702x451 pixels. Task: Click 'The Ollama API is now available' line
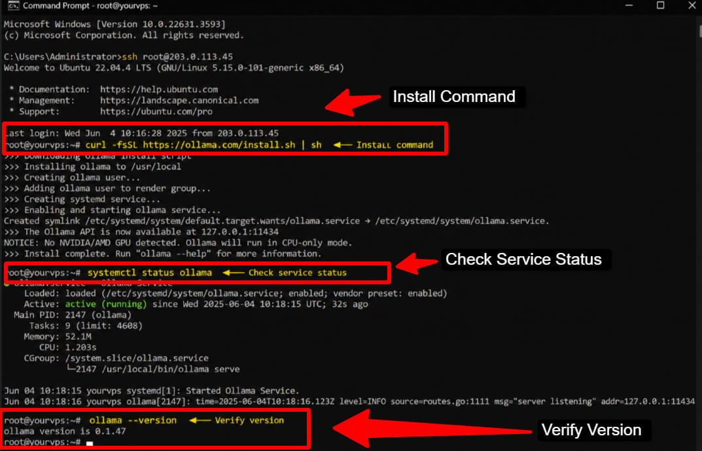coord(141,232)
